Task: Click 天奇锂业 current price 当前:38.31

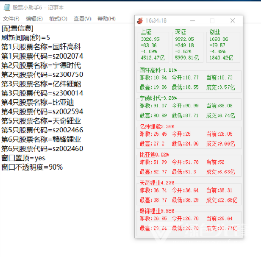Action: [x=219, y=191]
